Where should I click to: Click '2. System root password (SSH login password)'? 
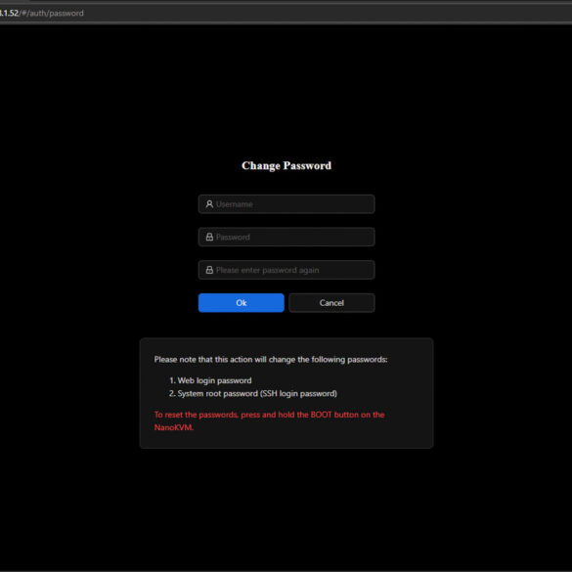[253, 394]
